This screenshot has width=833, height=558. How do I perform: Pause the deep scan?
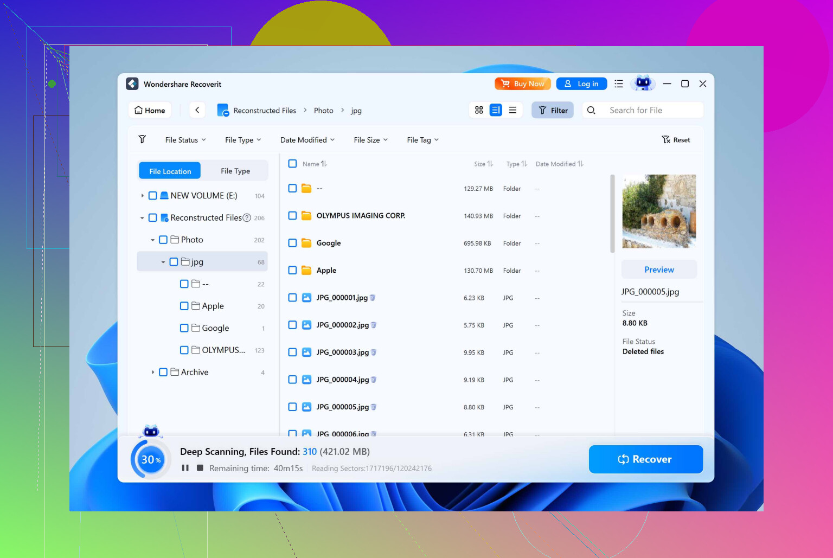pos(185,467)
